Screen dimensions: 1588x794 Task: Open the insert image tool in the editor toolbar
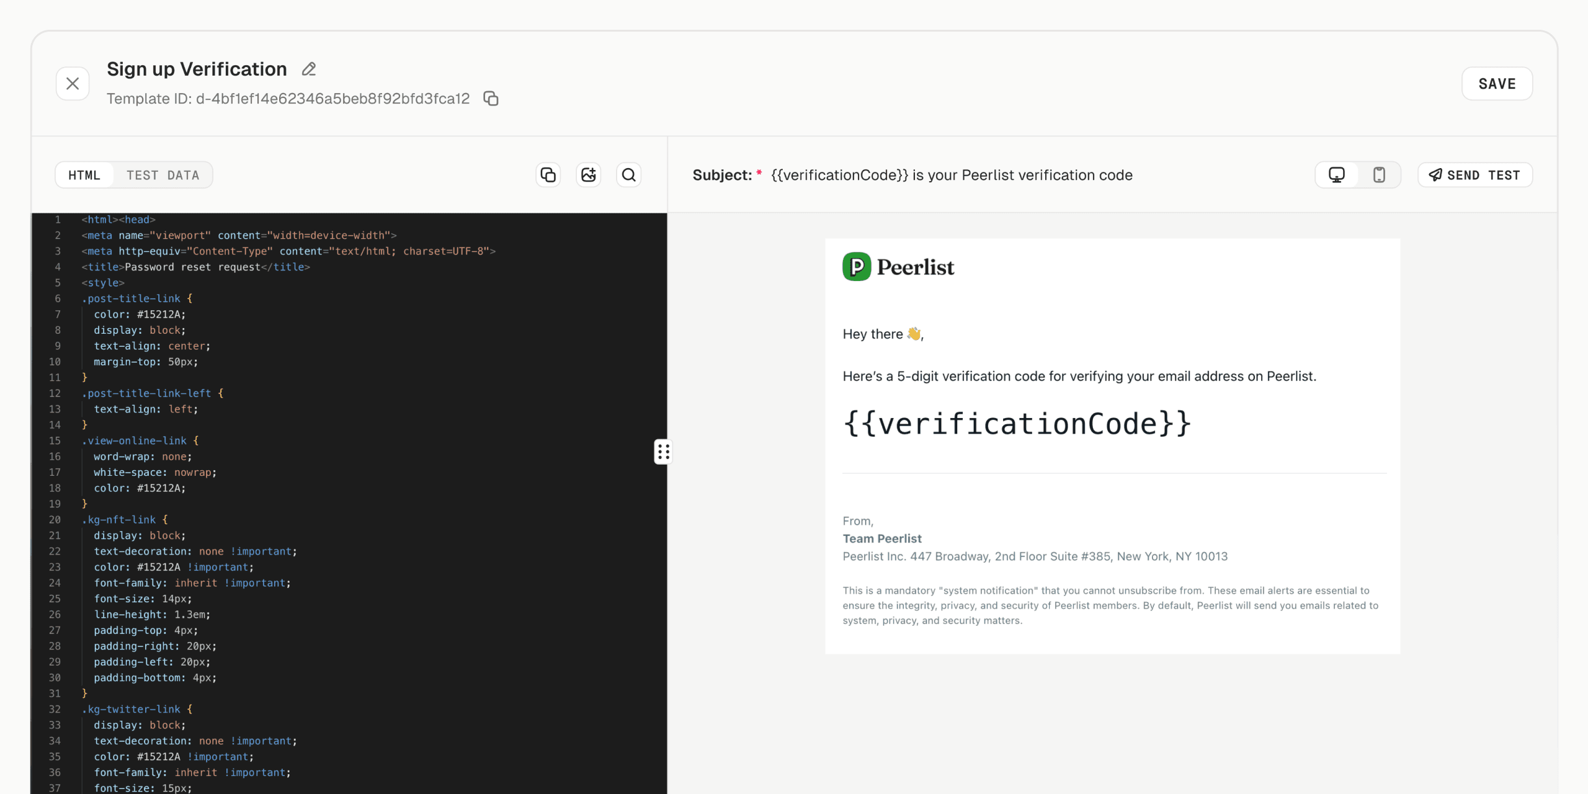[x=588, y=174]
